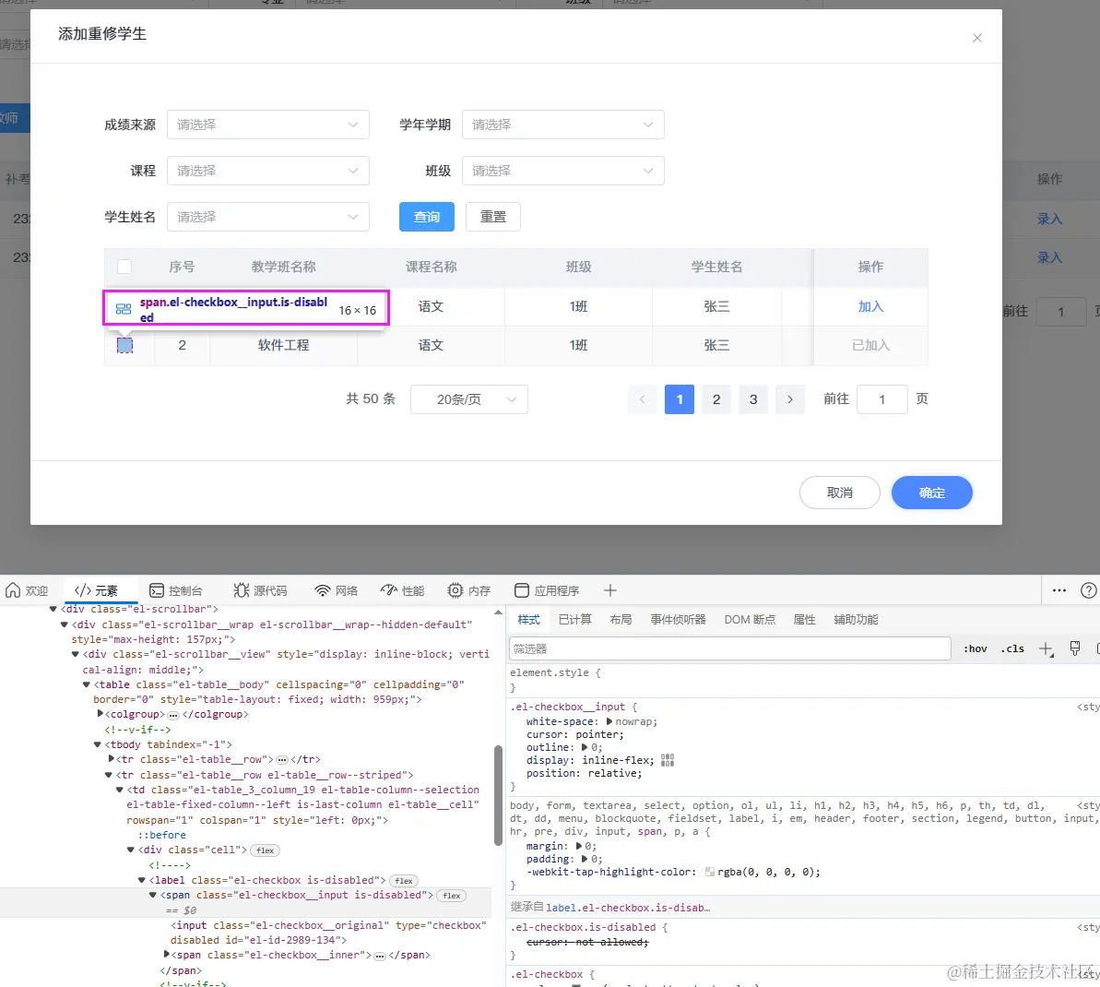Screen dimensions: 1100x987
Task: Switch to 事件侦听器 sub-tab
Action: [678, 620]
